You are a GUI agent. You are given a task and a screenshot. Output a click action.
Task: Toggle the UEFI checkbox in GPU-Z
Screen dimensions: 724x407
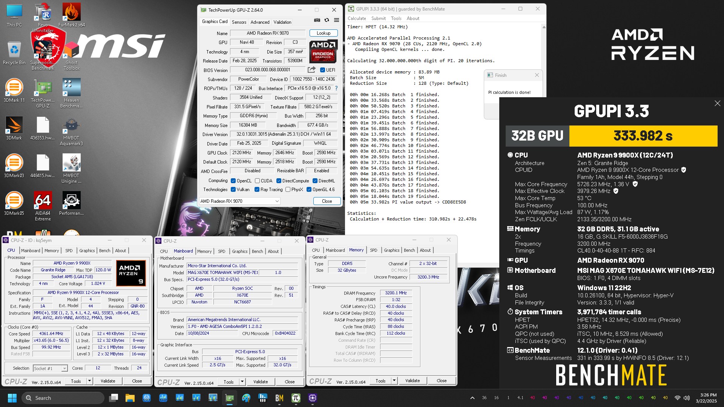[x=322, y=70]
